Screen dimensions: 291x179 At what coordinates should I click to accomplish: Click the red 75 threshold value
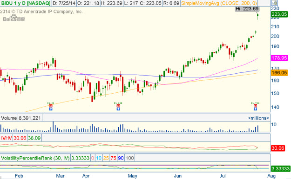(114, 158)
